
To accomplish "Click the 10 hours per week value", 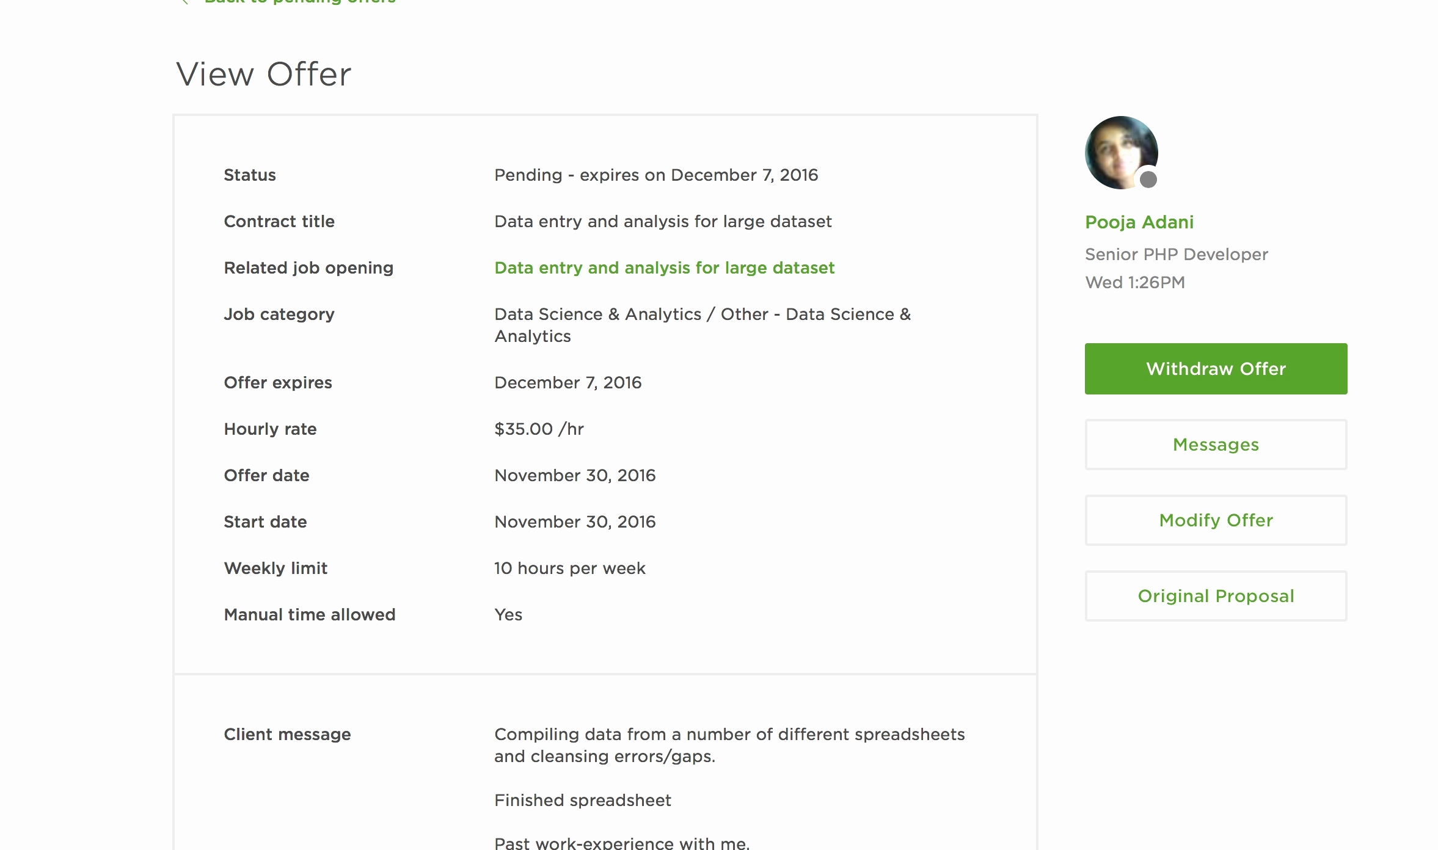I will pyautogui.click(x=569, y=568).
